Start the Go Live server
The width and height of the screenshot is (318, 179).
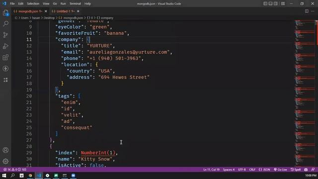coord(280,170)
